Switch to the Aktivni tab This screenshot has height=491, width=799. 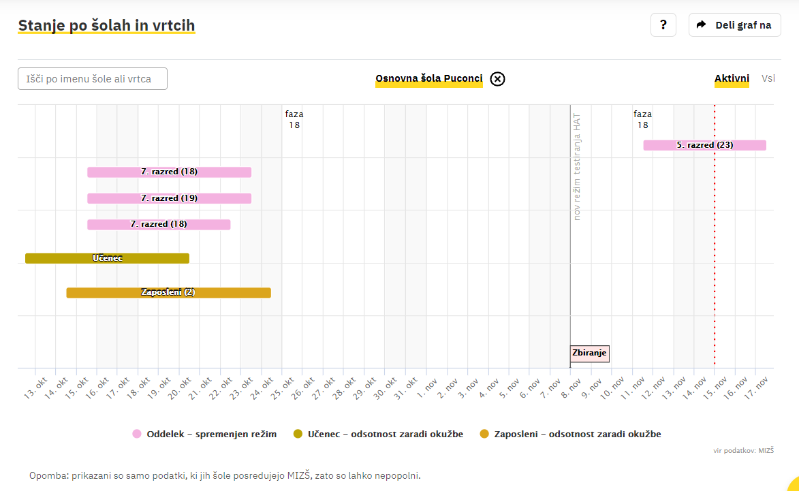coord(732,78)
